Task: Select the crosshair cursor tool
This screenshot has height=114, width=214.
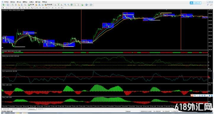Action: [x=7, y=8]
